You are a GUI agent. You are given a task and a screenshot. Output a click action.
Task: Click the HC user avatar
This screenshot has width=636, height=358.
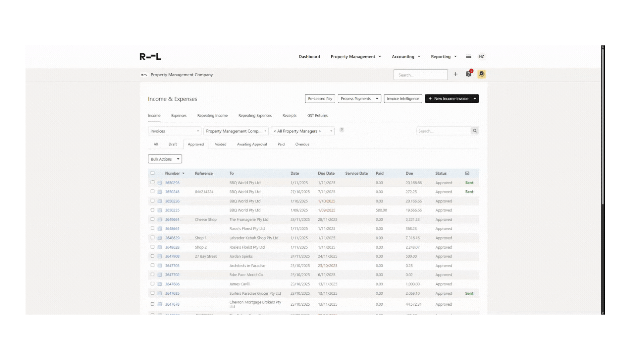tap(481, 57)
